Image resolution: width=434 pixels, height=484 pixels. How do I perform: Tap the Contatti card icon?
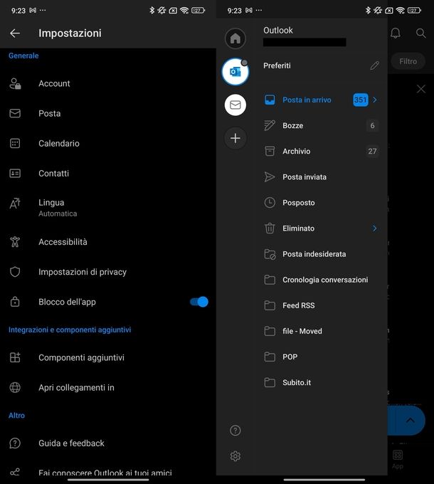(15, 174)
